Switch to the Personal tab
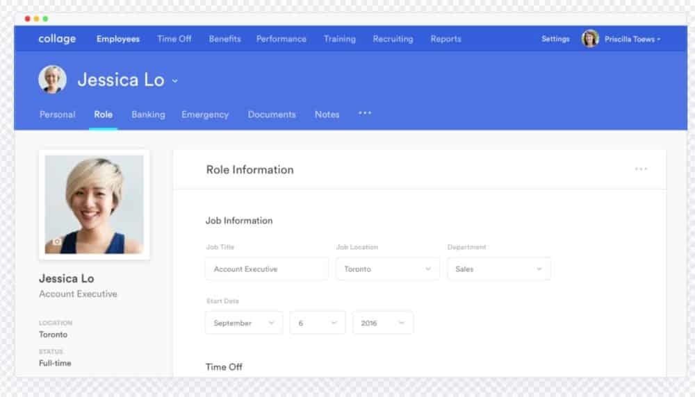695x397 pixels. [x=57, y=115]
